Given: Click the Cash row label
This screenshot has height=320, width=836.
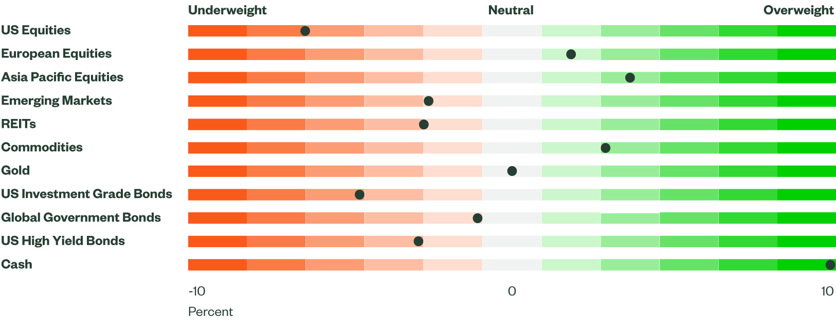Looking at the screenshot, I should [x=16, y=264].
